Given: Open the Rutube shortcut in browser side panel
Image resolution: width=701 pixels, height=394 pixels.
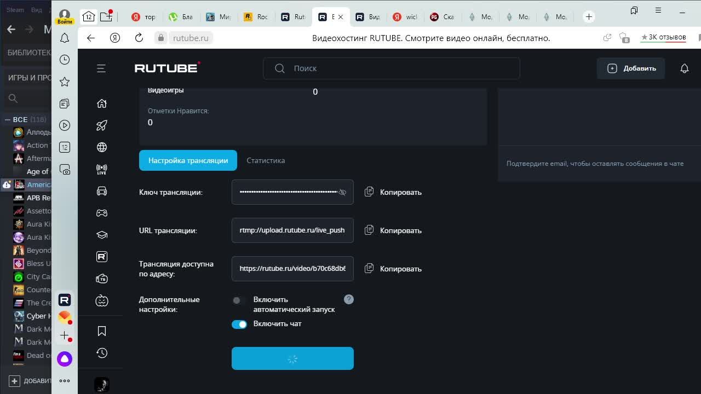Looking at the screenshot, I should (x=65, y=300).
